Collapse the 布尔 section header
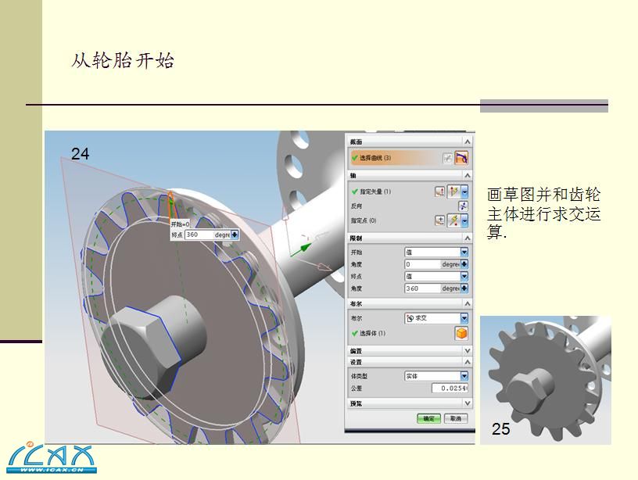The width and height of the screenshot is (638, 480). [x=410, y=303]
